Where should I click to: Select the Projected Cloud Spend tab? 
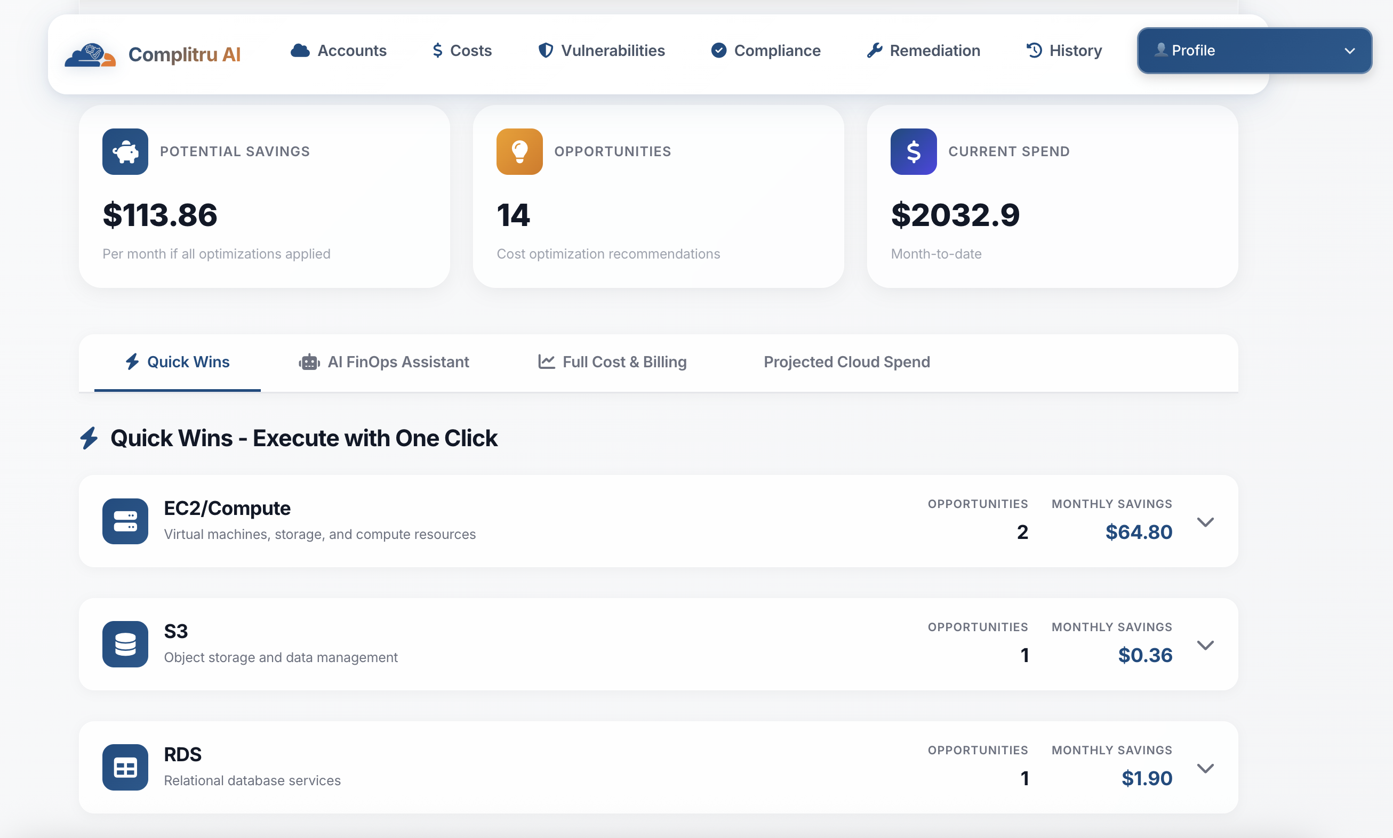846,362
